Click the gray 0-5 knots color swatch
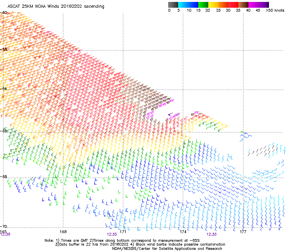 point(173,5)
